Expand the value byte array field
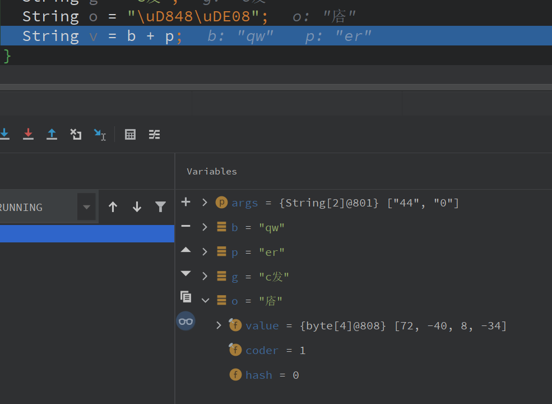Image resolution: width=552 pixels, height=404 pixels. [x=219, y=325]
